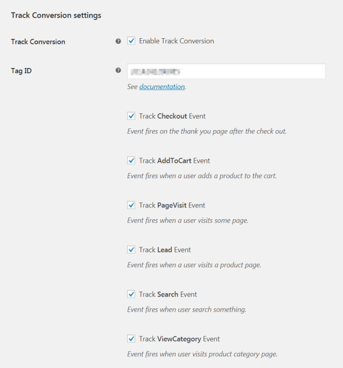
Task: Click the Tag ID field label
Action: pyautogui.click(x=22, y=71)
